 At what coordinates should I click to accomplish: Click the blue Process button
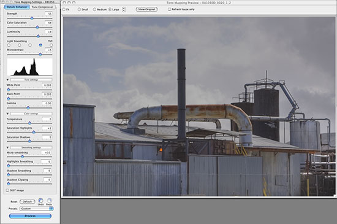point(30,216)
